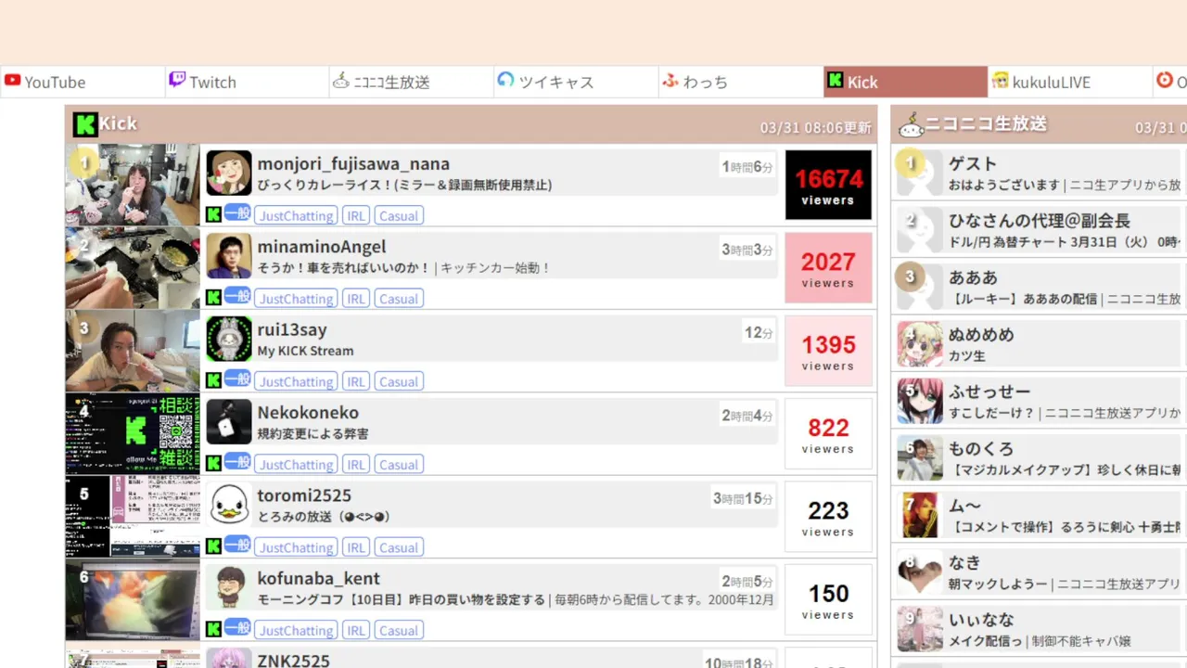Image resolution: width=1187 pixels, height=668 pixels.
Task: Click the 2027 viewers box
Action: click(828, 267)
